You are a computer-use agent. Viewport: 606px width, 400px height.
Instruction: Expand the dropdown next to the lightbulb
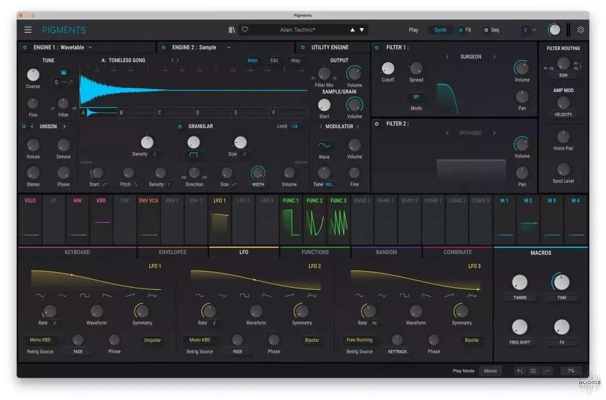pyautogui.click(x=534, y=30)
